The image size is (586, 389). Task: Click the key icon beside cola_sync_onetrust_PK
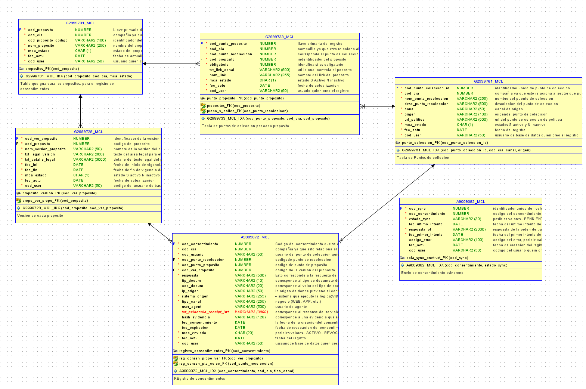click(x=403, y=258)
